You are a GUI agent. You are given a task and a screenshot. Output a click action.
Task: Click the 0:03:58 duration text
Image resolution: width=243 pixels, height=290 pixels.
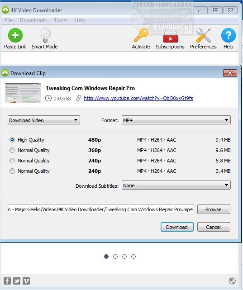coord(62,99)
